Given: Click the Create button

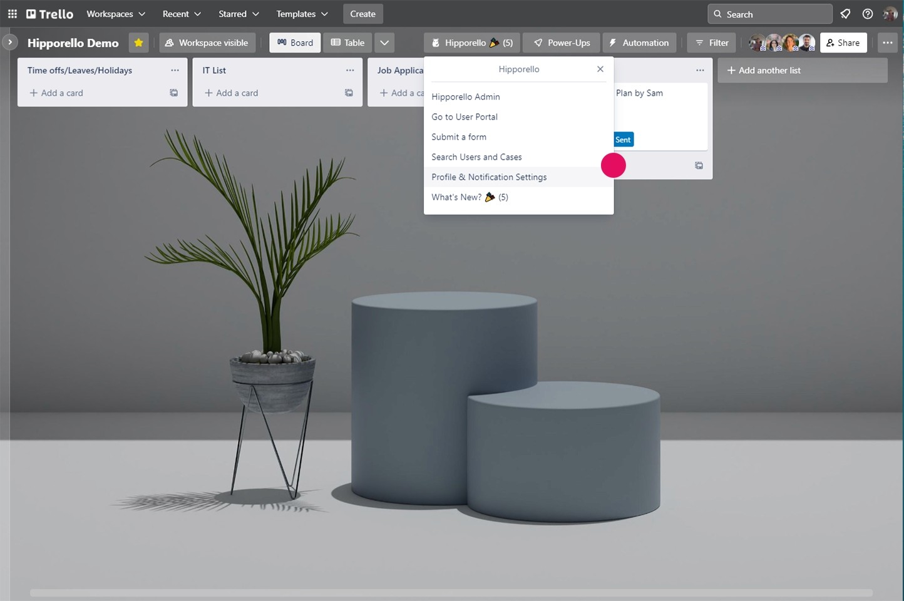Looking at the screenshot, I should (363, 14).
